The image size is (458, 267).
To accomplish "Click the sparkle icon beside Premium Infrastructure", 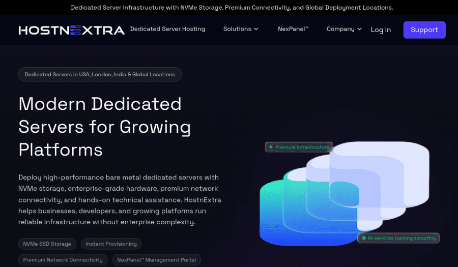I will pos(271,147).
